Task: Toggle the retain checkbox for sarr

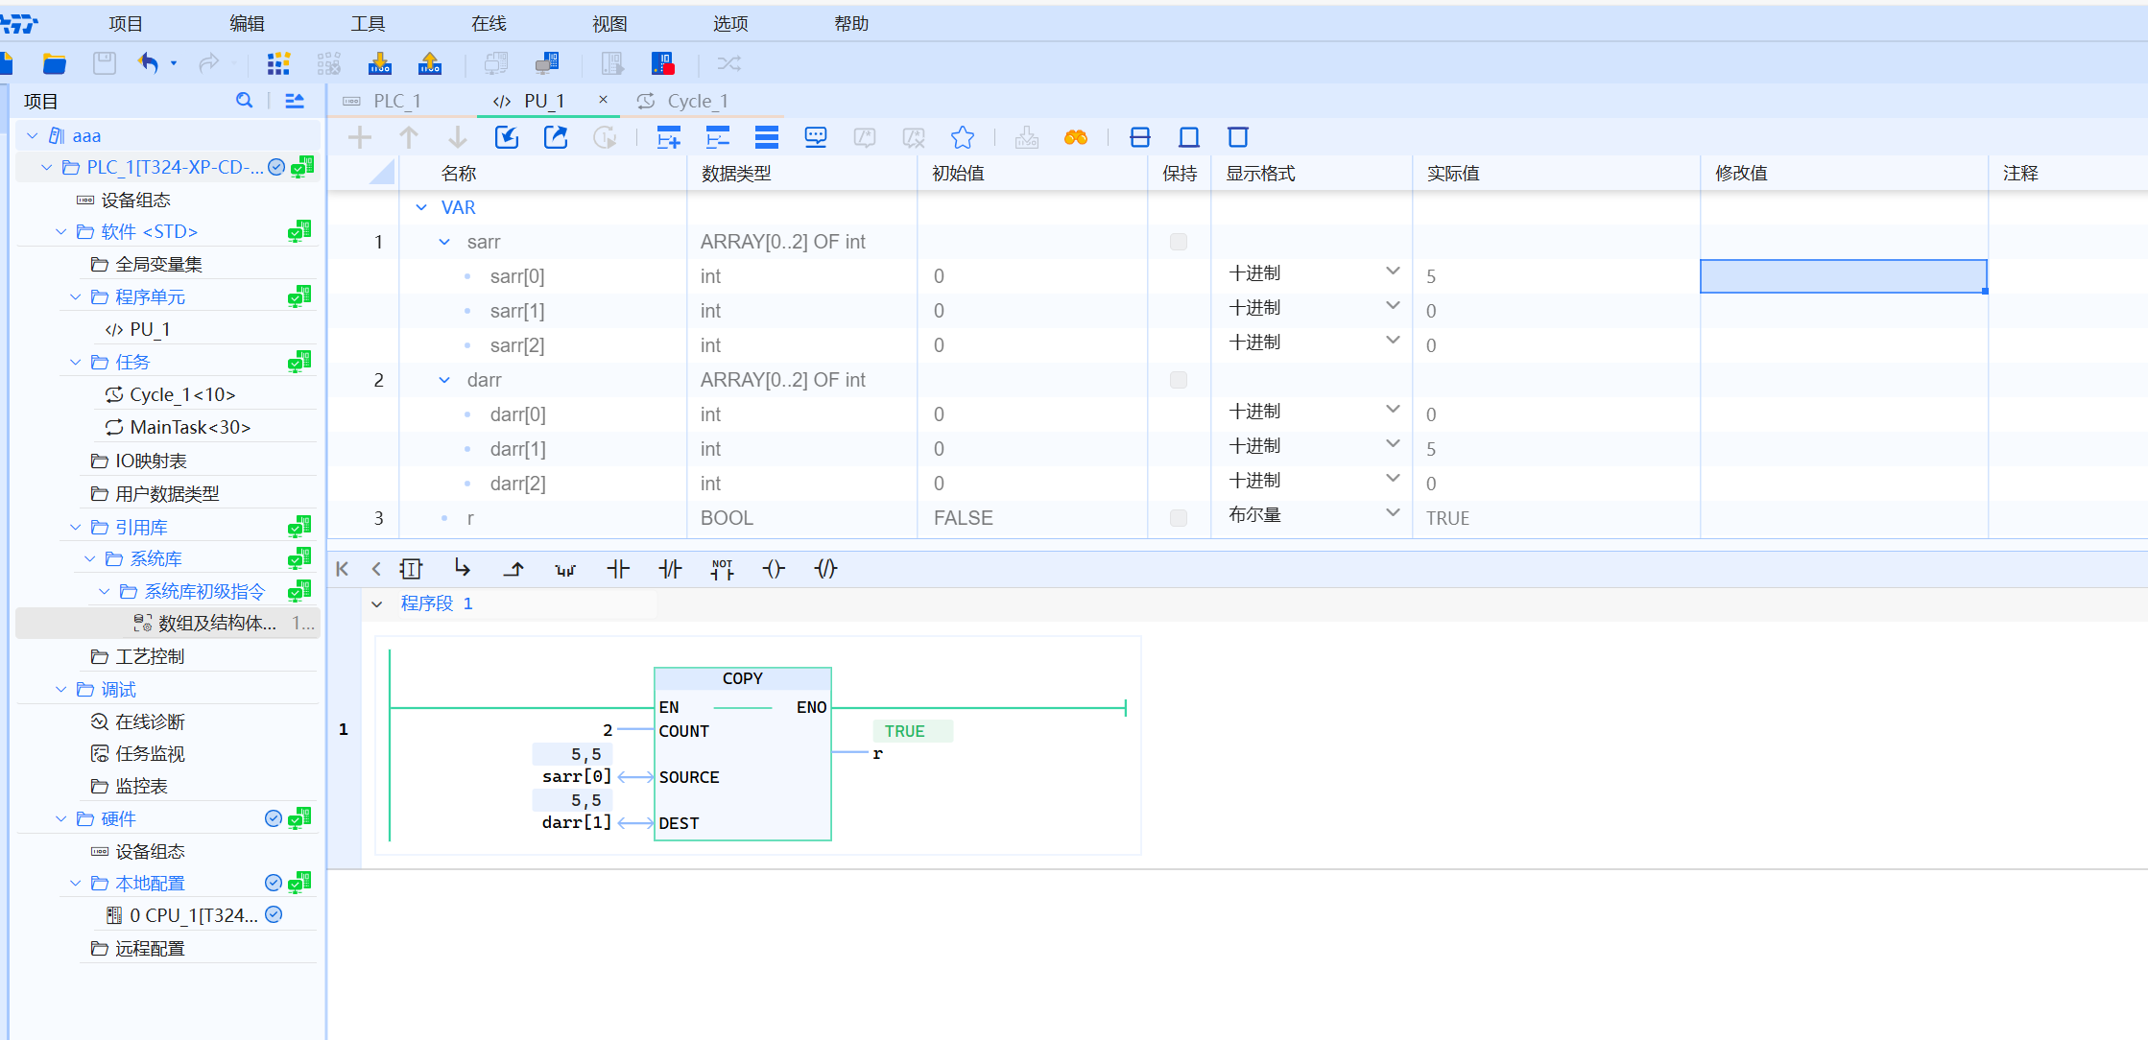Action: [x=1179, y=242]
